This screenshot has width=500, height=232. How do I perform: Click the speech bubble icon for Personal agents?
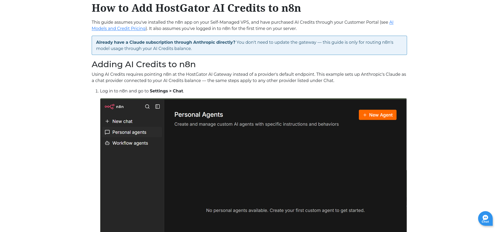point(107,132)
